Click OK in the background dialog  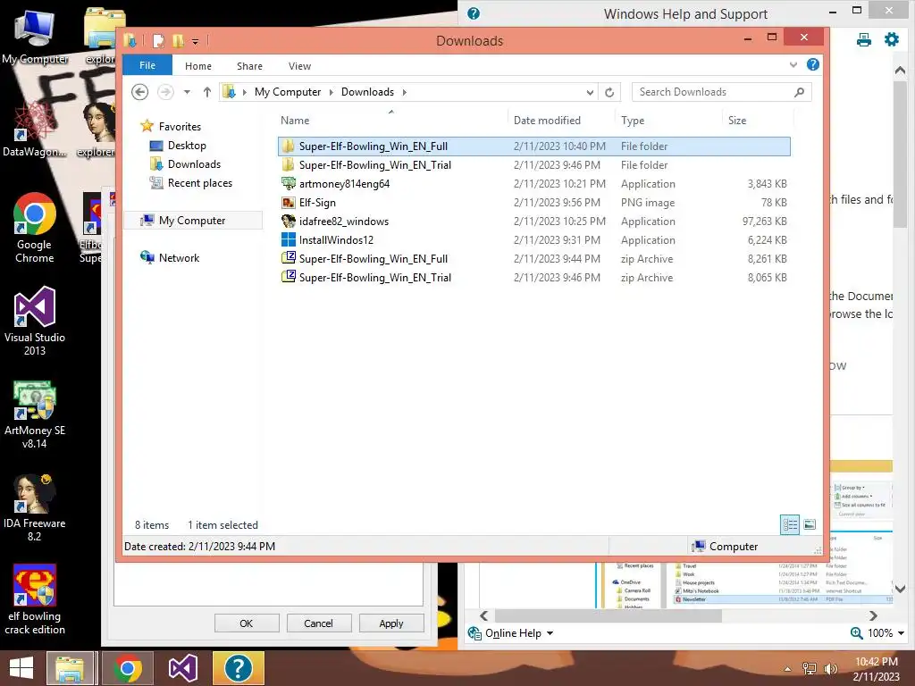[x=247, y=623]
